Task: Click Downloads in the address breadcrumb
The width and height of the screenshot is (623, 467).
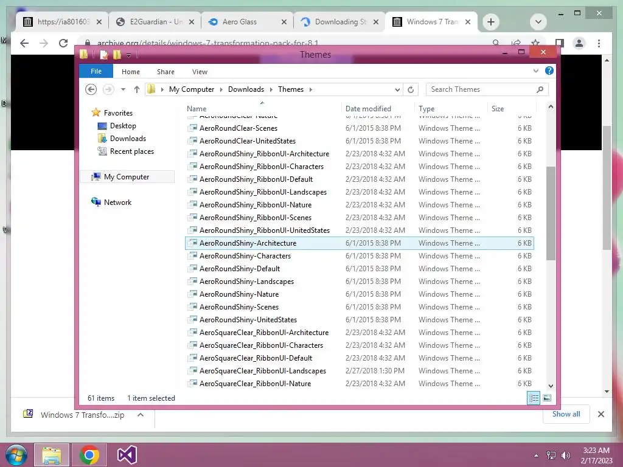Action: 246,89
